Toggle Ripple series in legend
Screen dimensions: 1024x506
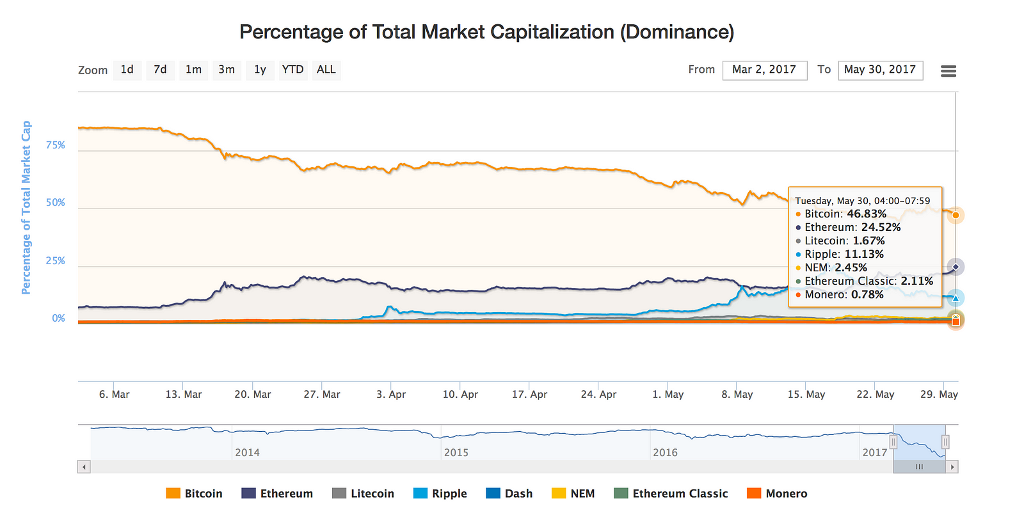click(440, 493)
